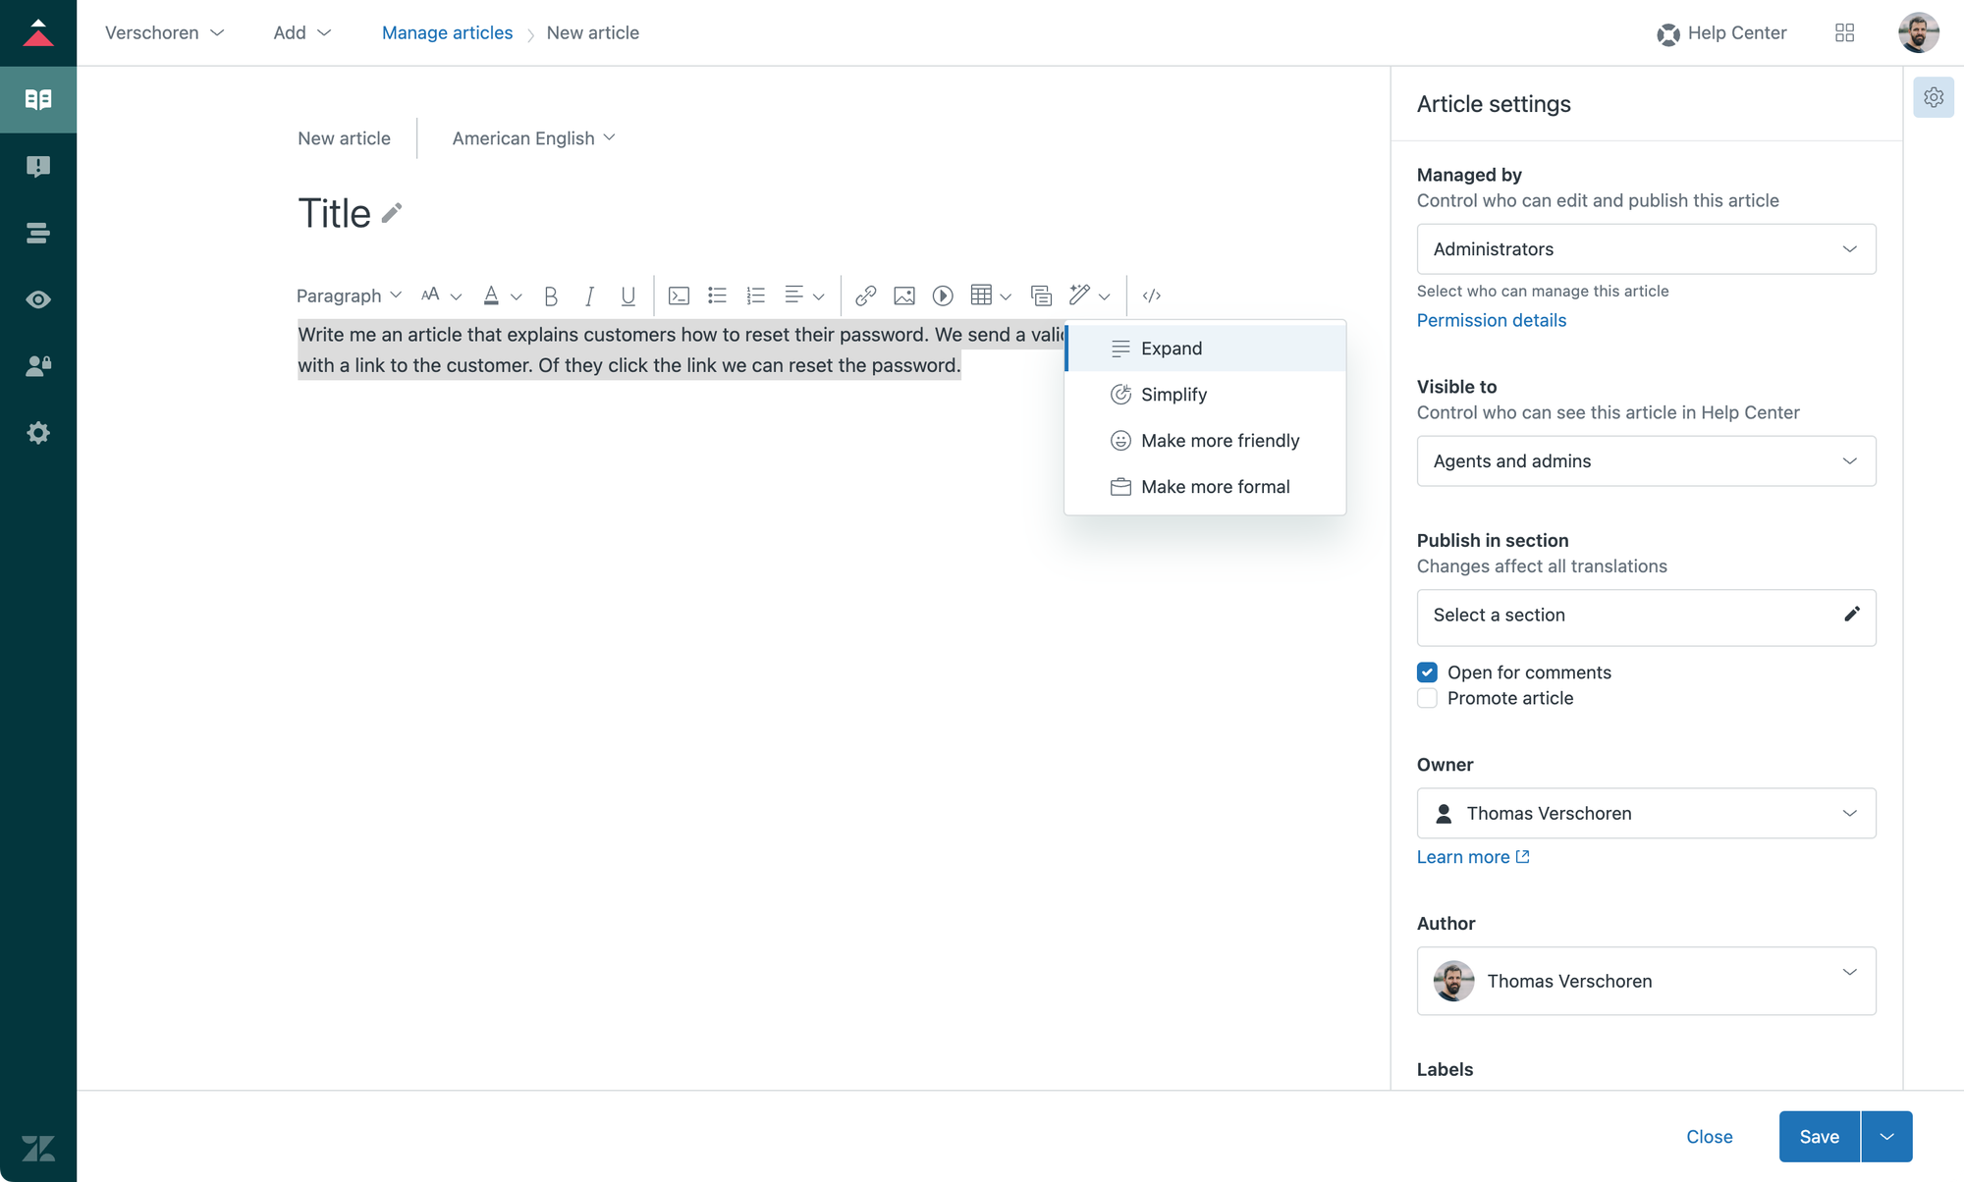Viewport: 1964px width, 1182px height.
Task: Select Make more friendly option
Action: coord(1220,441)
